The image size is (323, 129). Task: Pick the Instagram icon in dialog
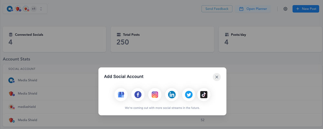[155, 95]
